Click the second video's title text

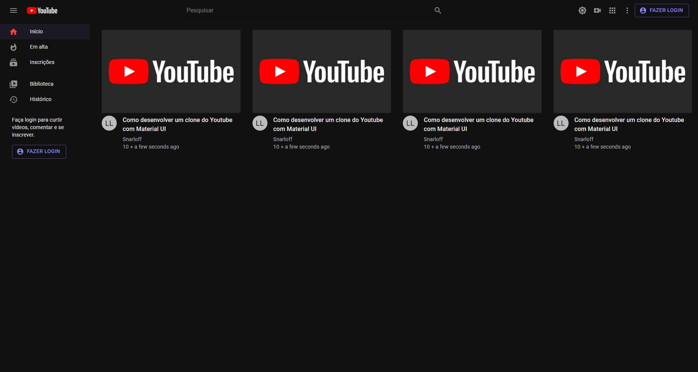click(x=328, y=124)
